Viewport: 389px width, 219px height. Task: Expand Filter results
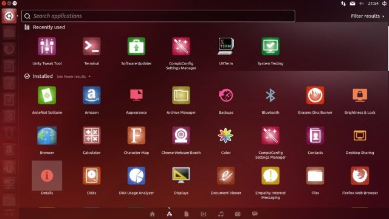pos(367,16)
